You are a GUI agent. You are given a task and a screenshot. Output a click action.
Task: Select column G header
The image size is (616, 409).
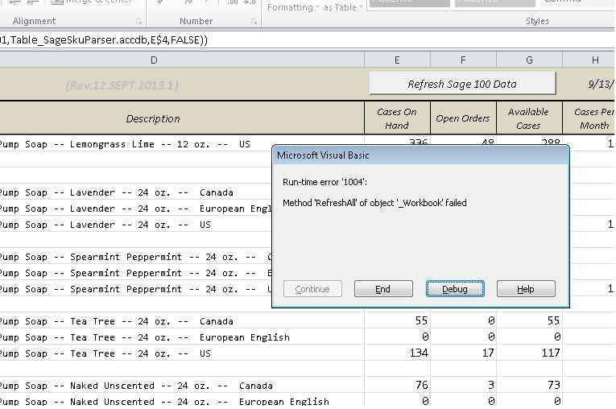pyautogui.click(x=529, y=60)
